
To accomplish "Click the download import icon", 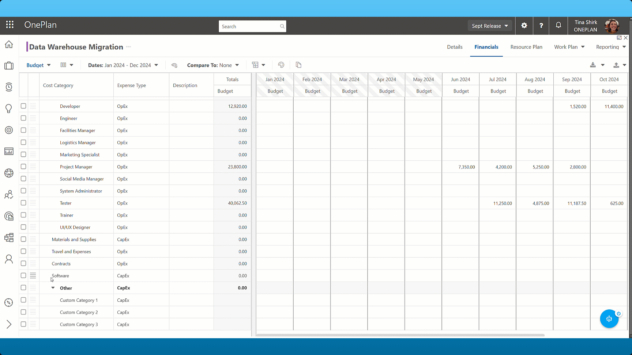I will [593, 65].
